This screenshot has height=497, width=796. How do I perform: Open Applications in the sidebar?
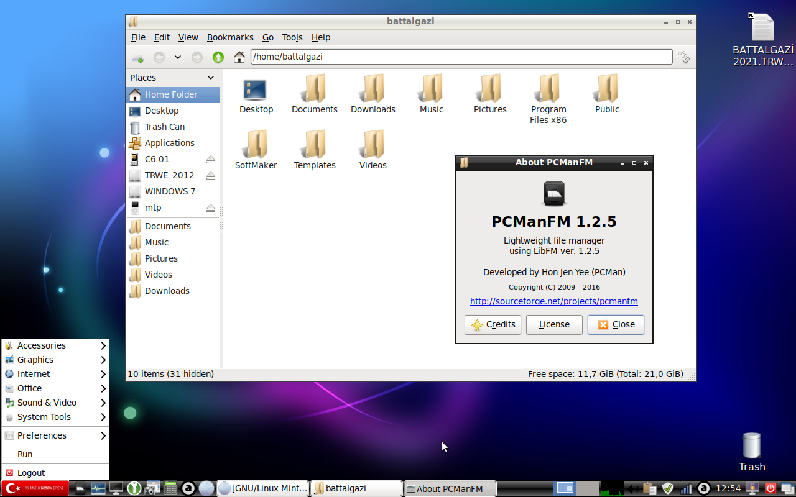tap(173, 143)
